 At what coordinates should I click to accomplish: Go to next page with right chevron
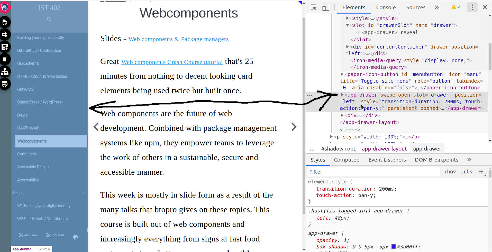(x=294, y=127)
